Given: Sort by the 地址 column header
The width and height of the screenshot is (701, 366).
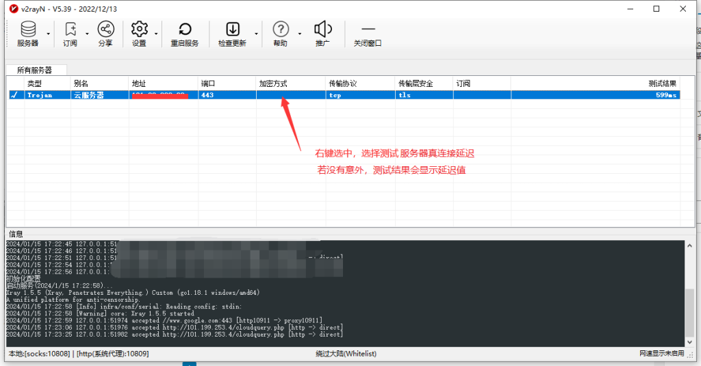Looking at the screenshot, I should pos(164,83).
